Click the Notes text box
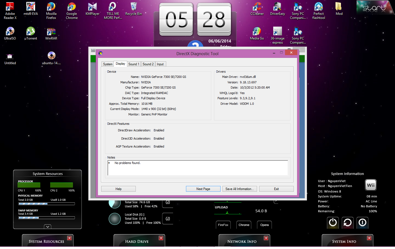 (198, 168)
